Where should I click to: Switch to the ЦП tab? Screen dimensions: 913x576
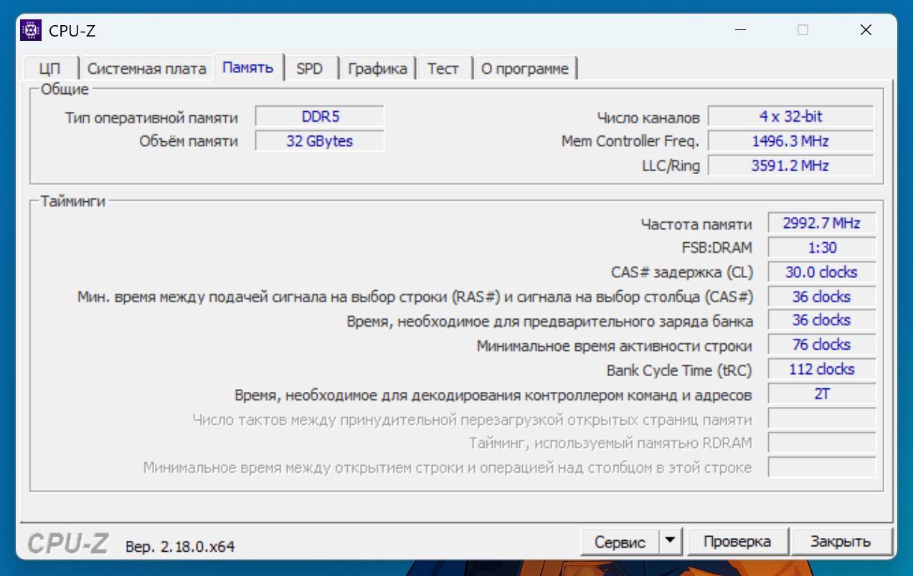[x=50, y=69]
